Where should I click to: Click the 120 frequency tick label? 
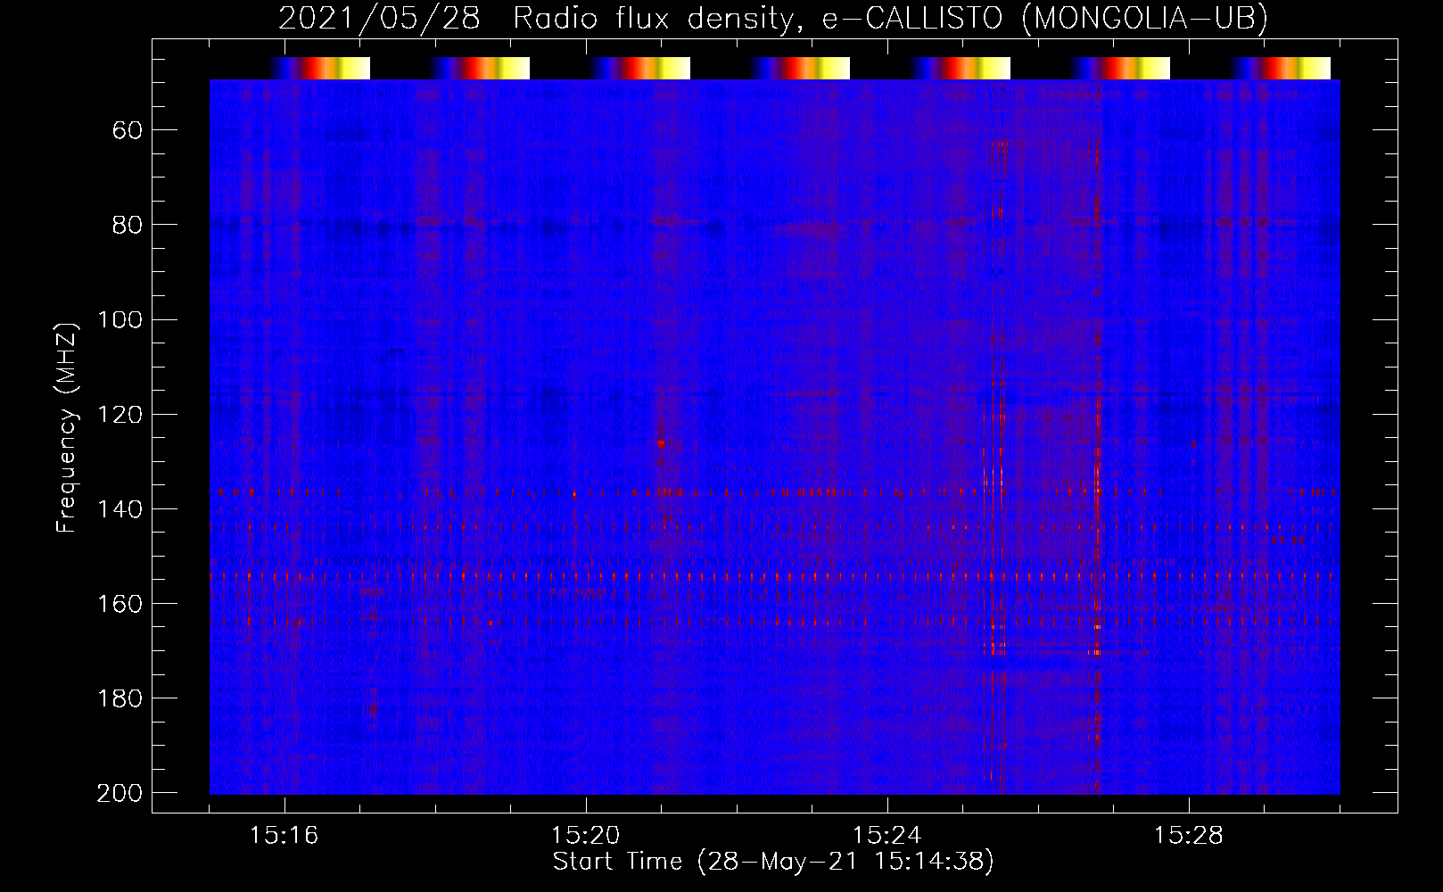(x=120, y=414)
